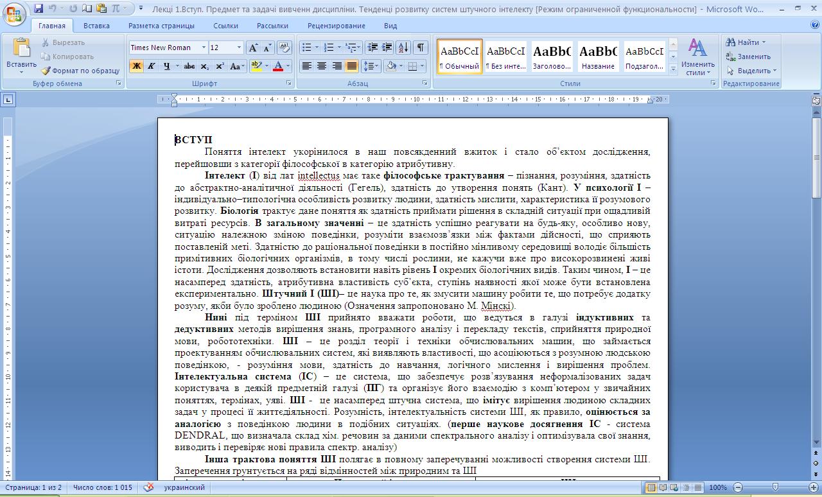The image size is (822, 497).
Task: Open the Найти (Find) dropdown arrow
Action: 764,42
